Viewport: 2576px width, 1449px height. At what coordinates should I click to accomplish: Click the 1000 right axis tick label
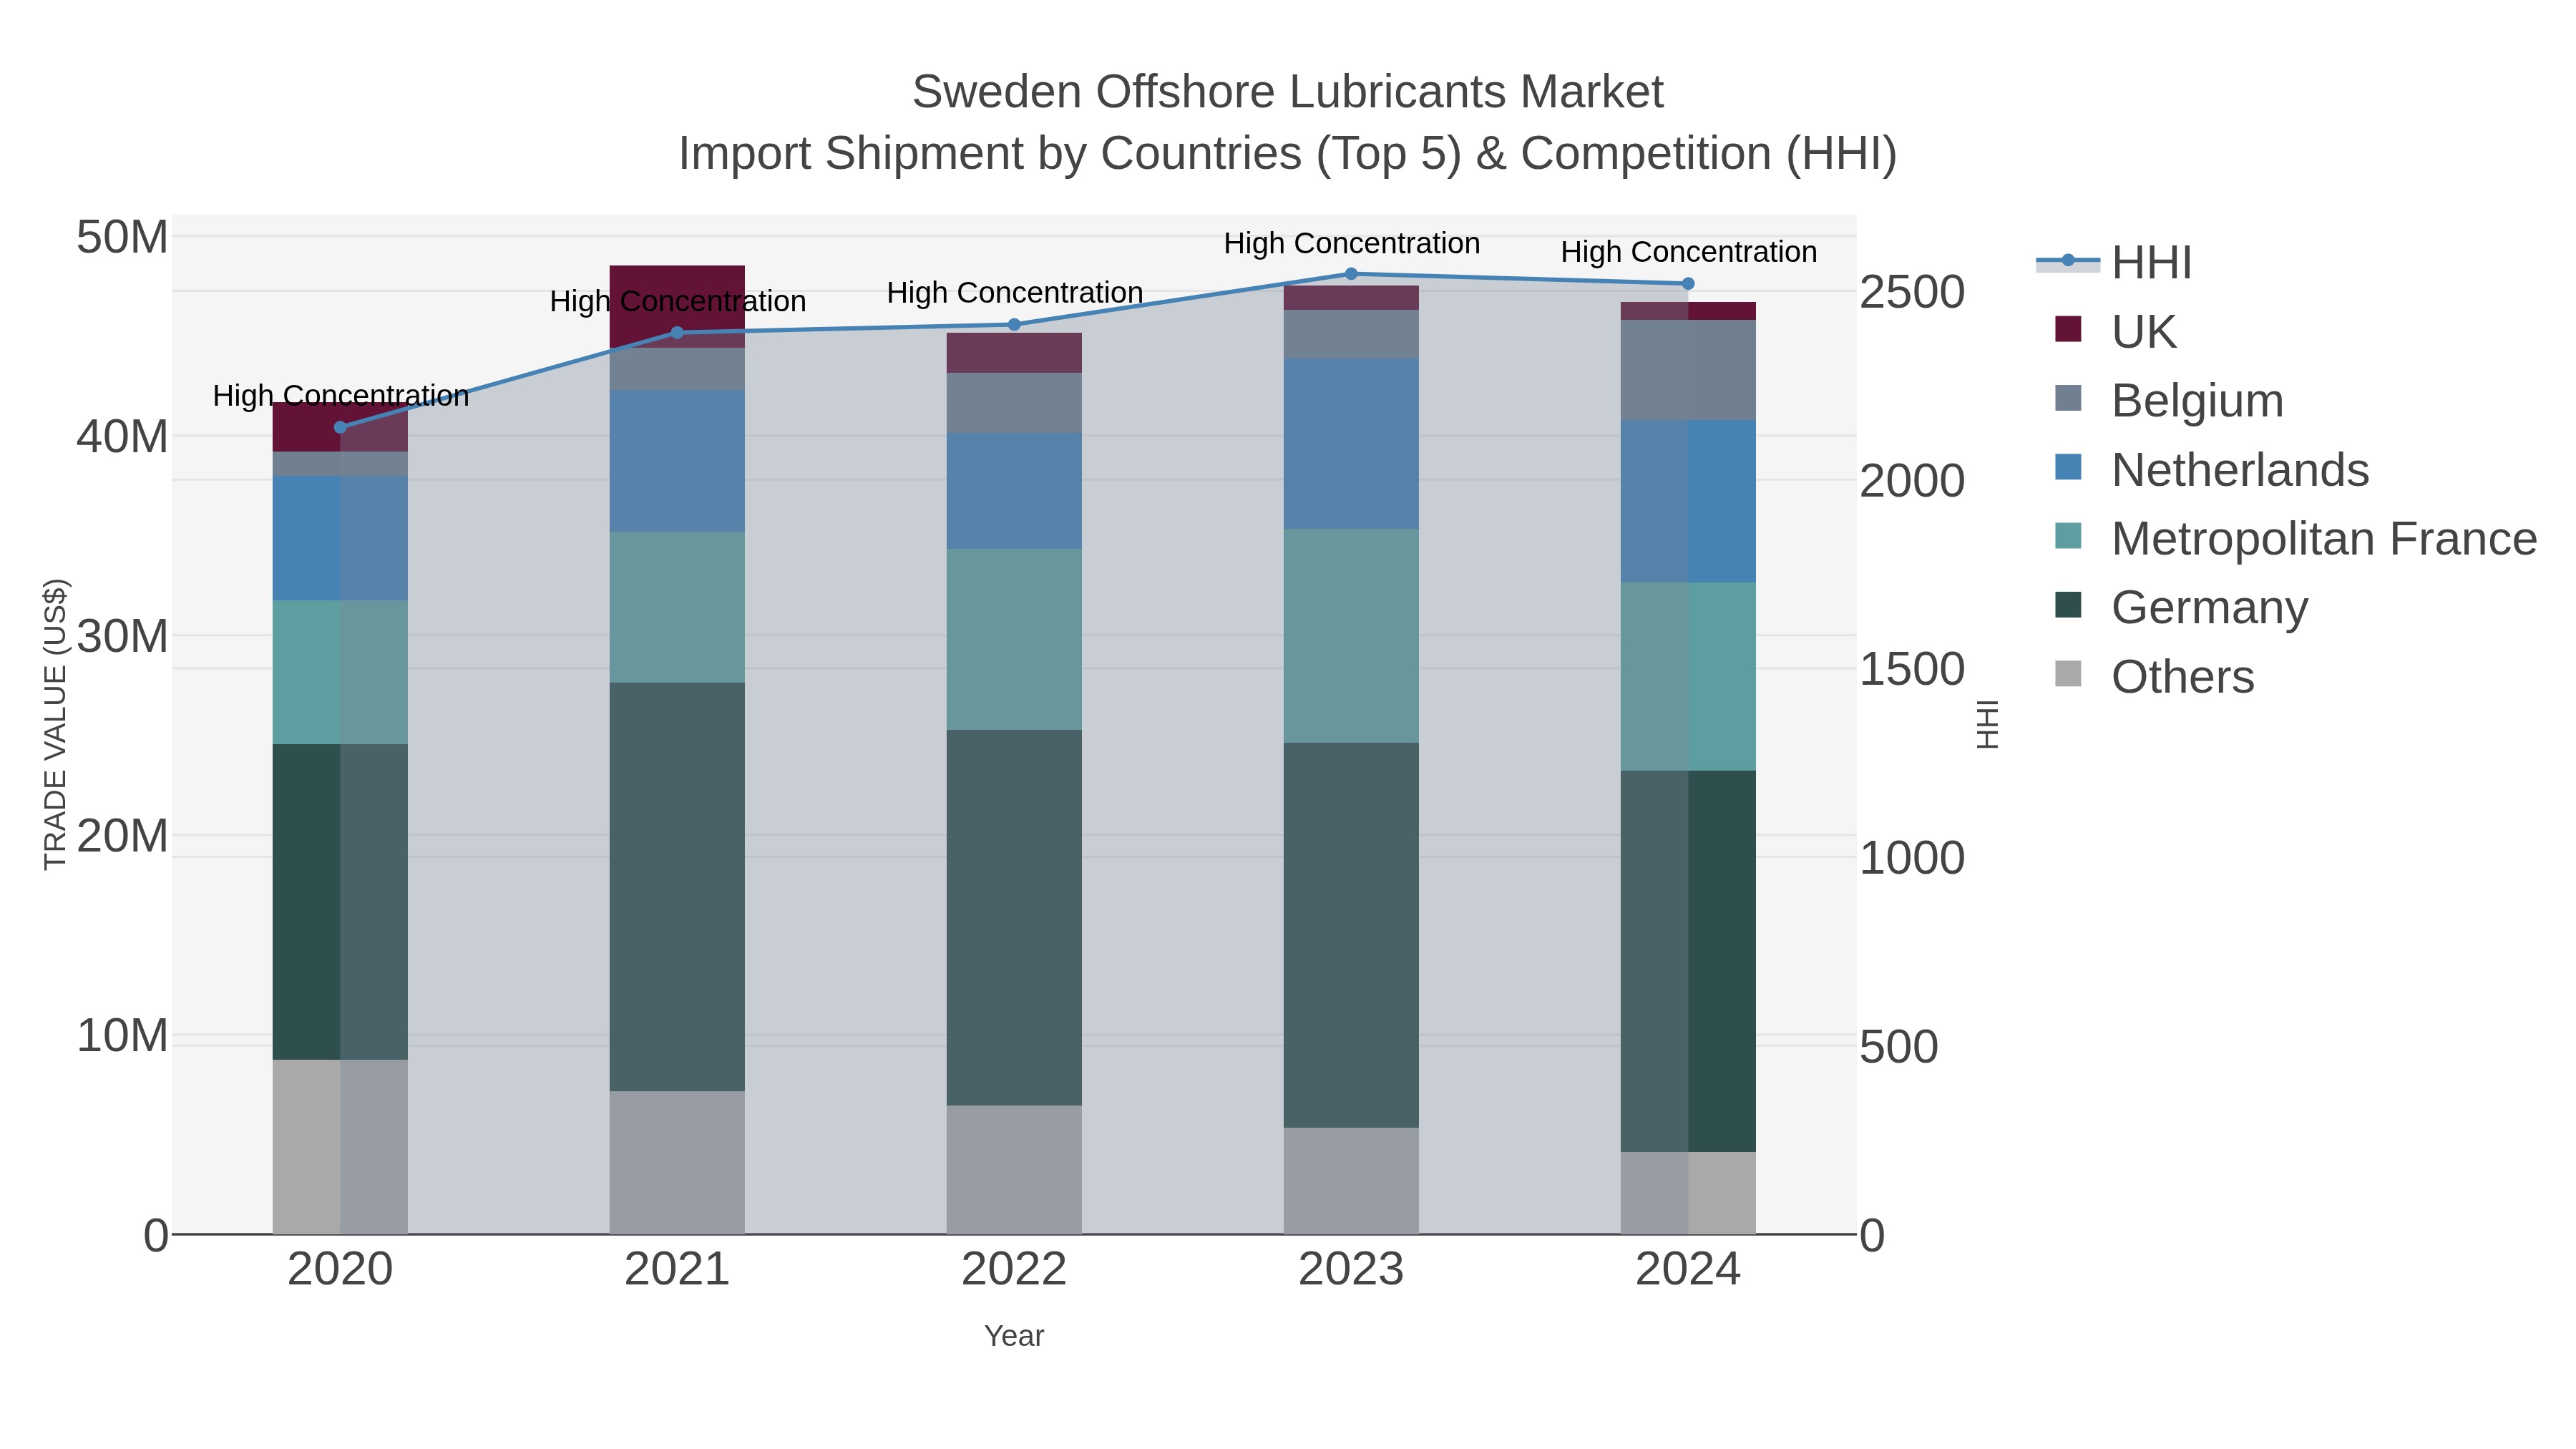(1912, 858)
